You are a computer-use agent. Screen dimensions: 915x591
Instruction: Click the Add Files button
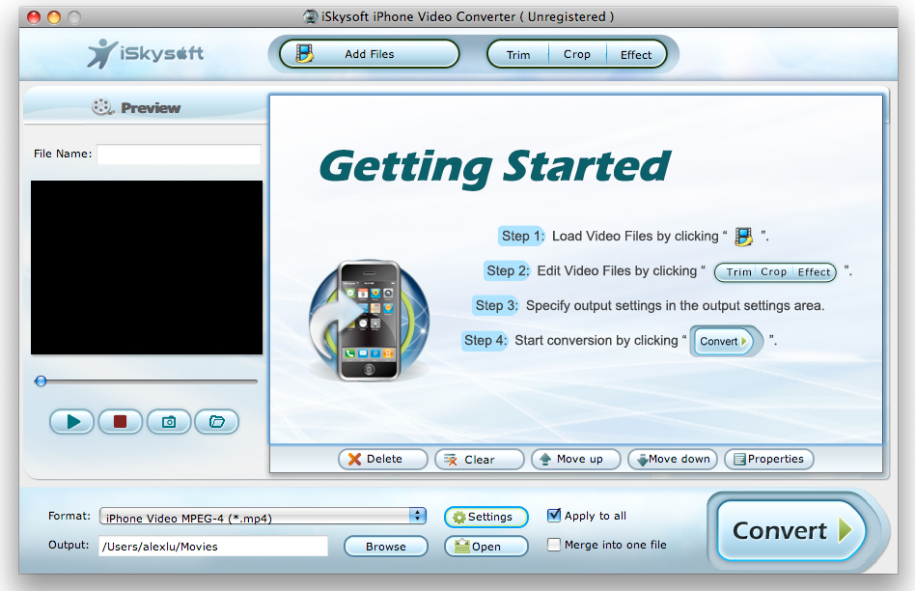click(369, 54)
